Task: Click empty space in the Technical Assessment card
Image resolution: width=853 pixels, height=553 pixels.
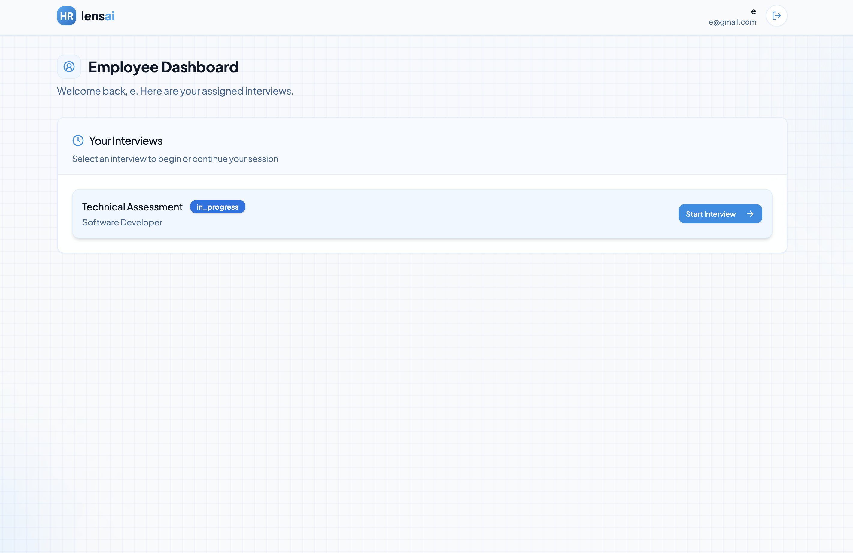Action: point(430,214)
